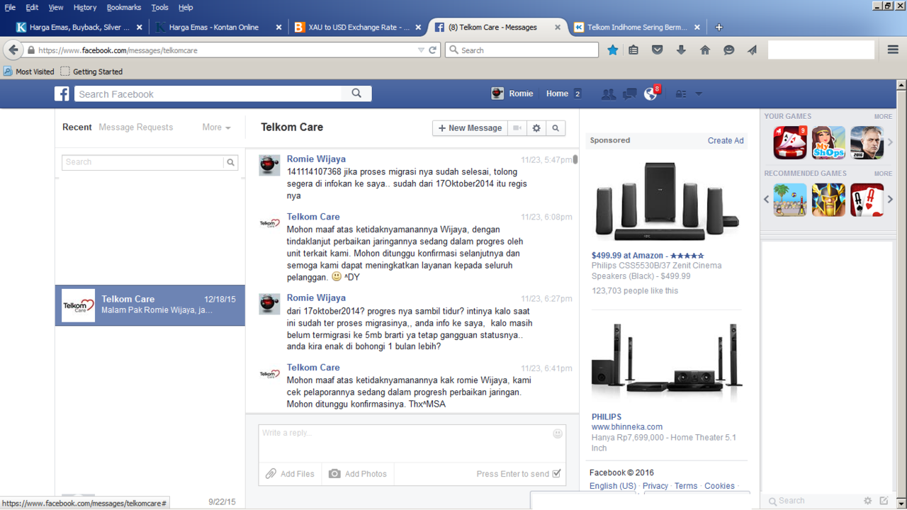This screenshot has height=510, width=907.
Task: Open the privacy shortcuts lock icon
Action: click(x=681, y=94)
